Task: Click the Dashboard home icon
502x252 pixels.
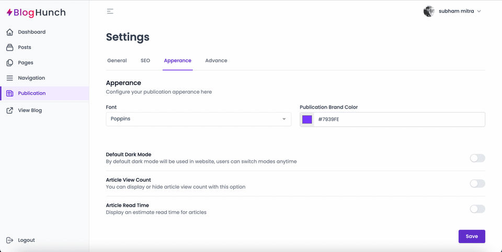Action: click(10, 32)
